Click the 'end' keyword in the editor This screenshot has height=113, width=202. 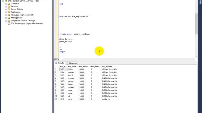tap(61, 4)
